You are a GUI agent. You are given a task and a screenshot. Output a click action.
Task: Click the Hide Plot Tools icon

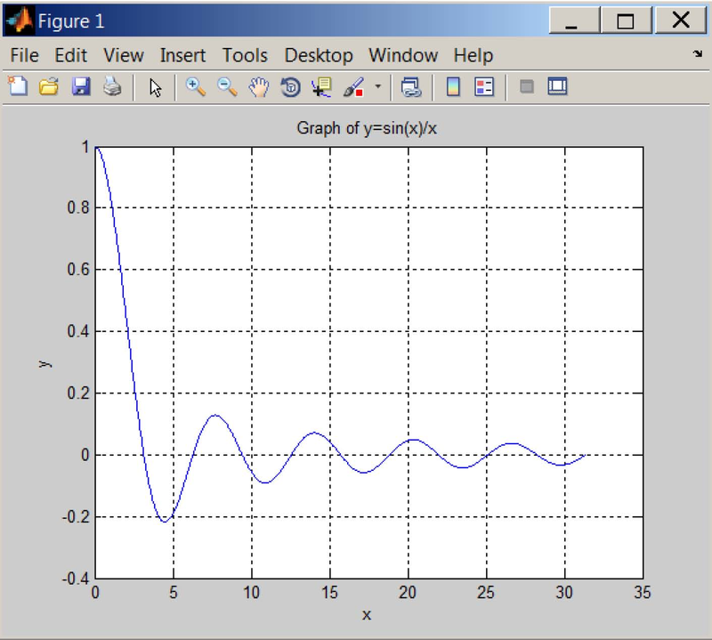tap(527, 86)
